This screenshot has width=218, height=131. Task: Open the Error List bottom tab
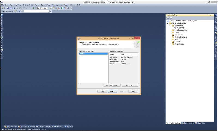click(23, 126)
